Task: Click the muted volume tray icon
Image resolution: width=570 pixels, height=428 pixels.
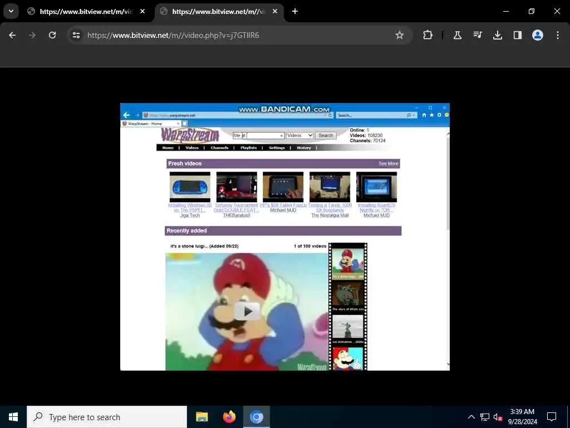Action: (x=498, y=417)
